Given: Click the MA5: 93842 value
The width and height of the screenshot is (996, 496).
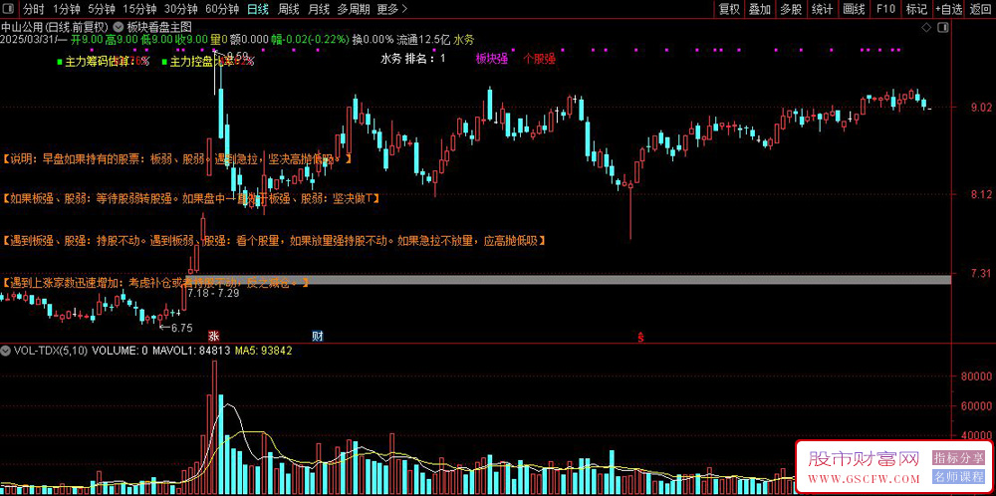Looking at the screenshot, I should coord(264,350).
